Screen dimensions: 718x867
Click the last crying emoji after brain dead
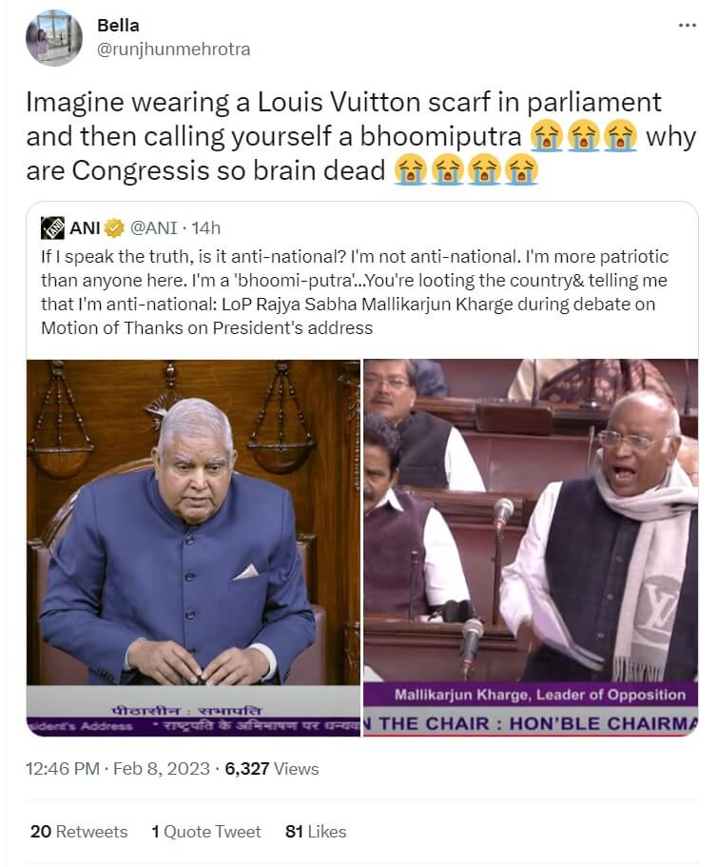[x=521, y=170]
